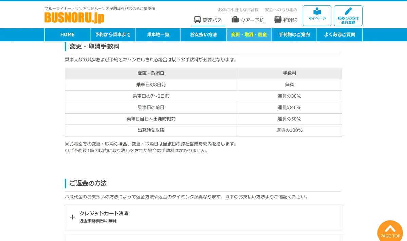Click the 運賃の50% fee cell
The width and height of the screenshot is (407, 241).
tap(289, 119)
